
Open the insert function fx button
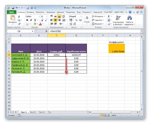point(47,31)
